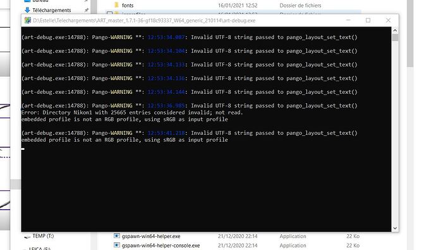The width and height of the screenshot is (436, 250).
Task: Minimize the art-debug.exe console window
Action: (348, 20)
